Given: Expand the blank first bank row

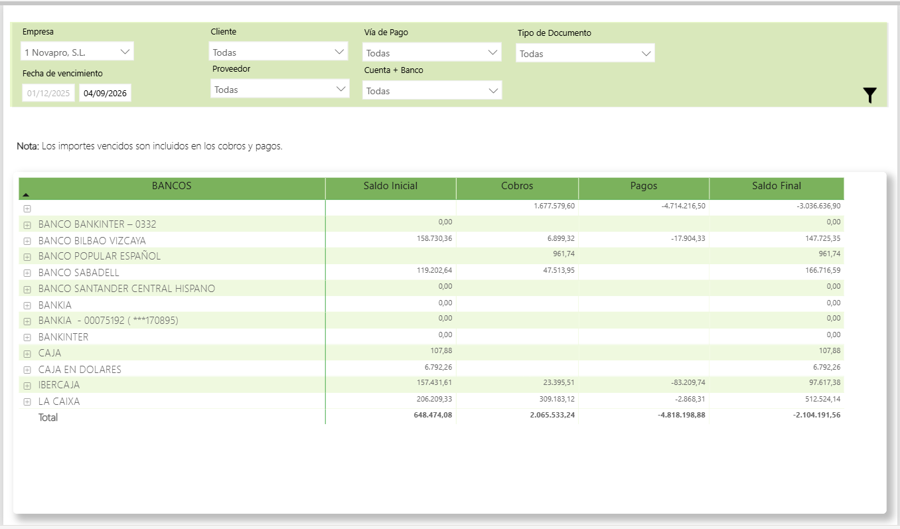Looking at the screenshot, I should 27,208.
